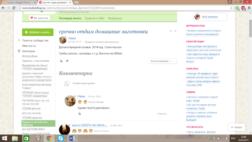
Task: Click the megaphone share icon under the post
Action: [67, 61]
